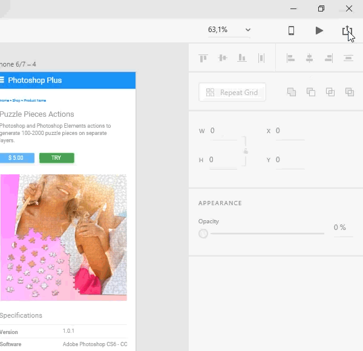
Task: Click the W width input field
Action: (x=223, y=131)
